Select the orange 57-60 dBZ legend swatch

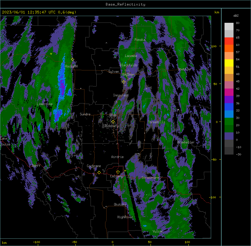coord(229,48)
